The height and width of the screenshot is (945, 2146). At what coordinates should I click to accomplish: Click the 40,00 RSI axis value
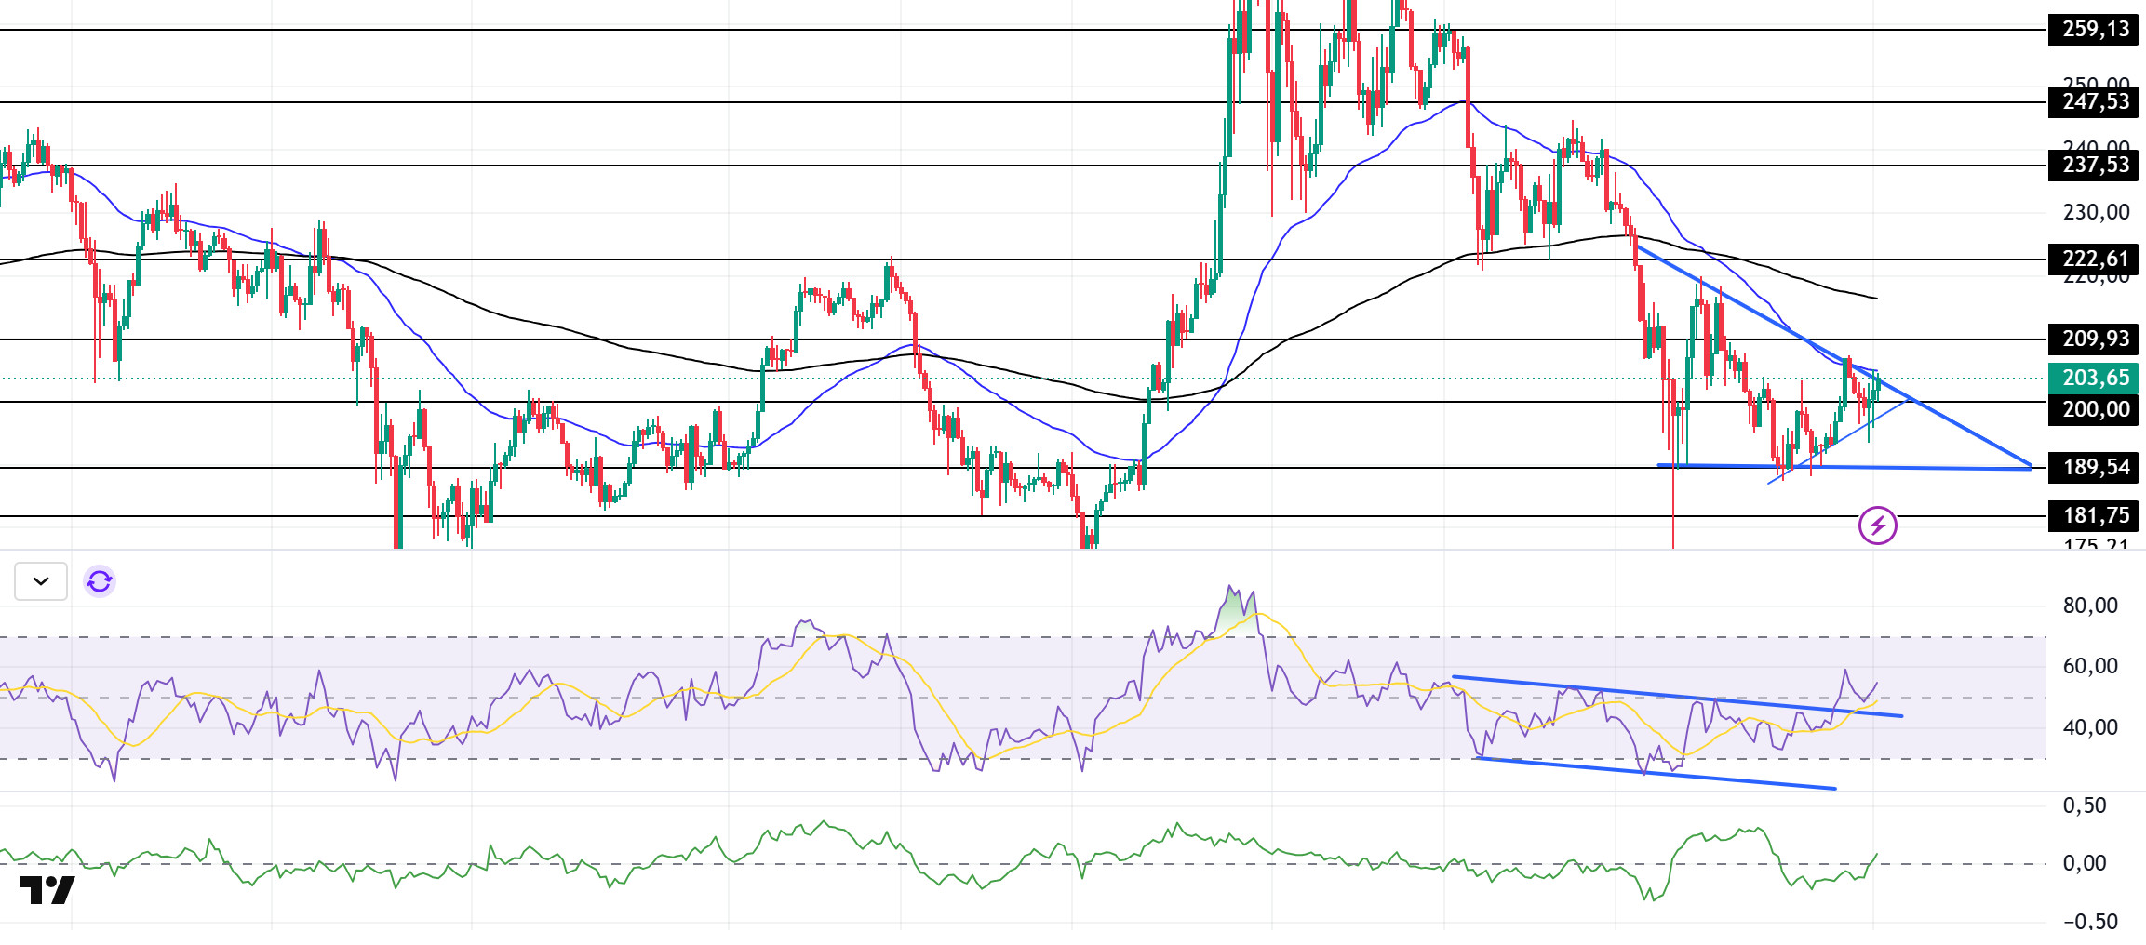pos(2090,728)
